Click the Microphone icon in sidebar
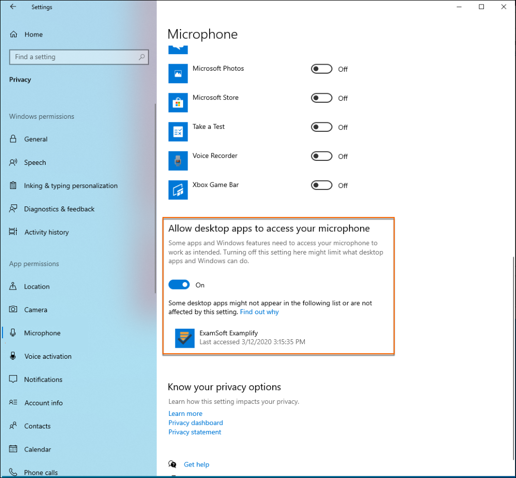Screen dimensions: 516x478 (13, 333)
